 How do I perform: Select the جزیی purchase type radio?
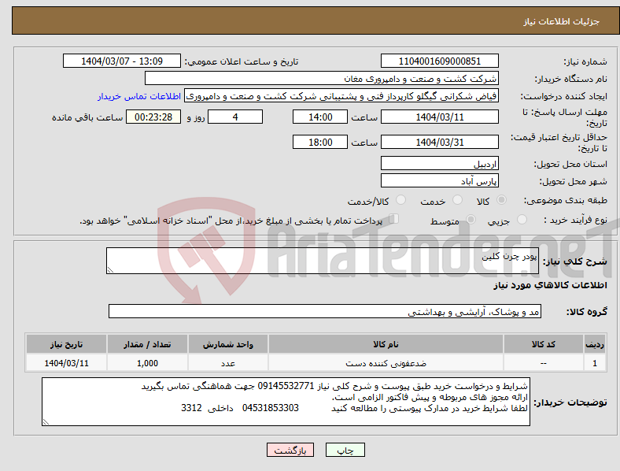522,219
